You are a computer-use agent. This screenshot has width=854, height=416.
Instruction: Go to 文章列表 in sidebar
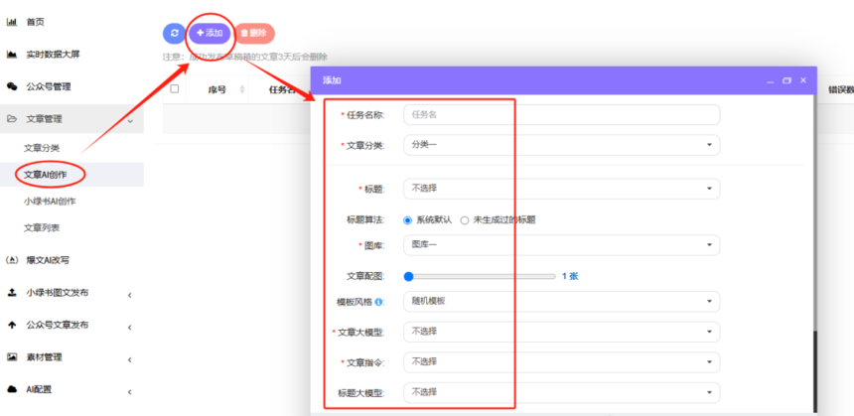tap(42, 227)
